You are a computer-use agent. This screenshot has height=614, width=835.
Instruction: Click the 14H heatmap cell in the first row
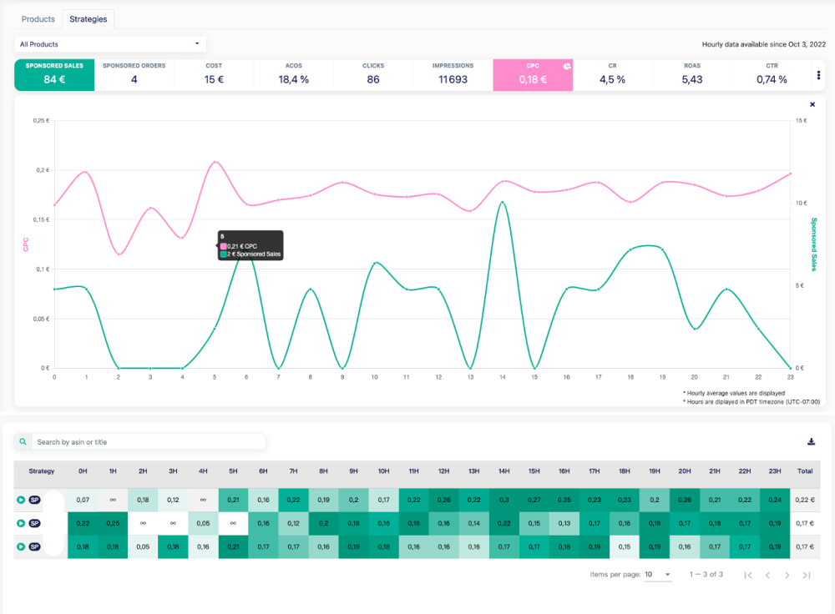pyautogui.click(x=504, y=500)
